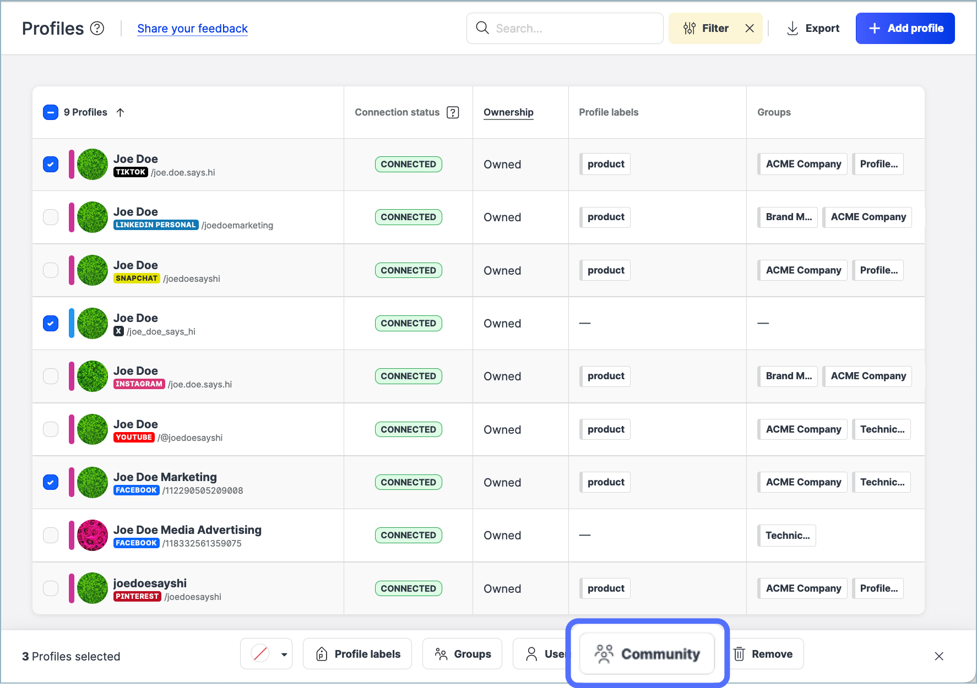The height and width of the screenshot is (688, 977).
Task: Click Joe Doe Media Advertising avatar
Action: (x=93, y=535)
